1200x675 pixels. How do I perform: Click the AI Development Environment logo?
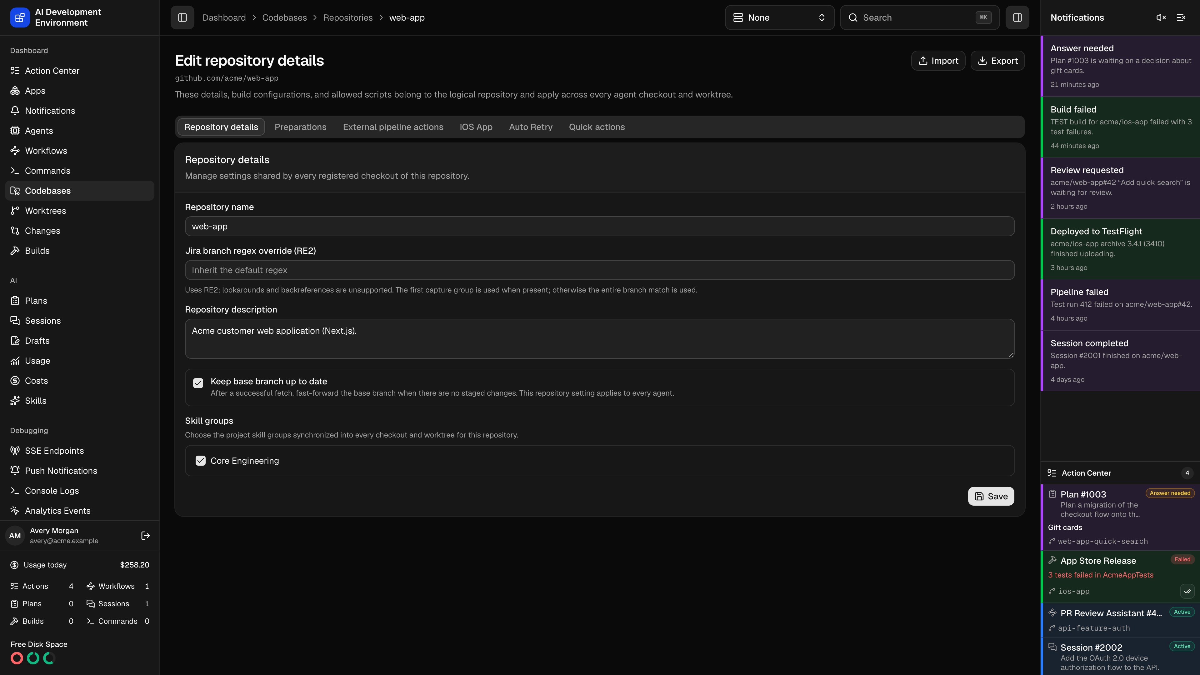(20, 18)
